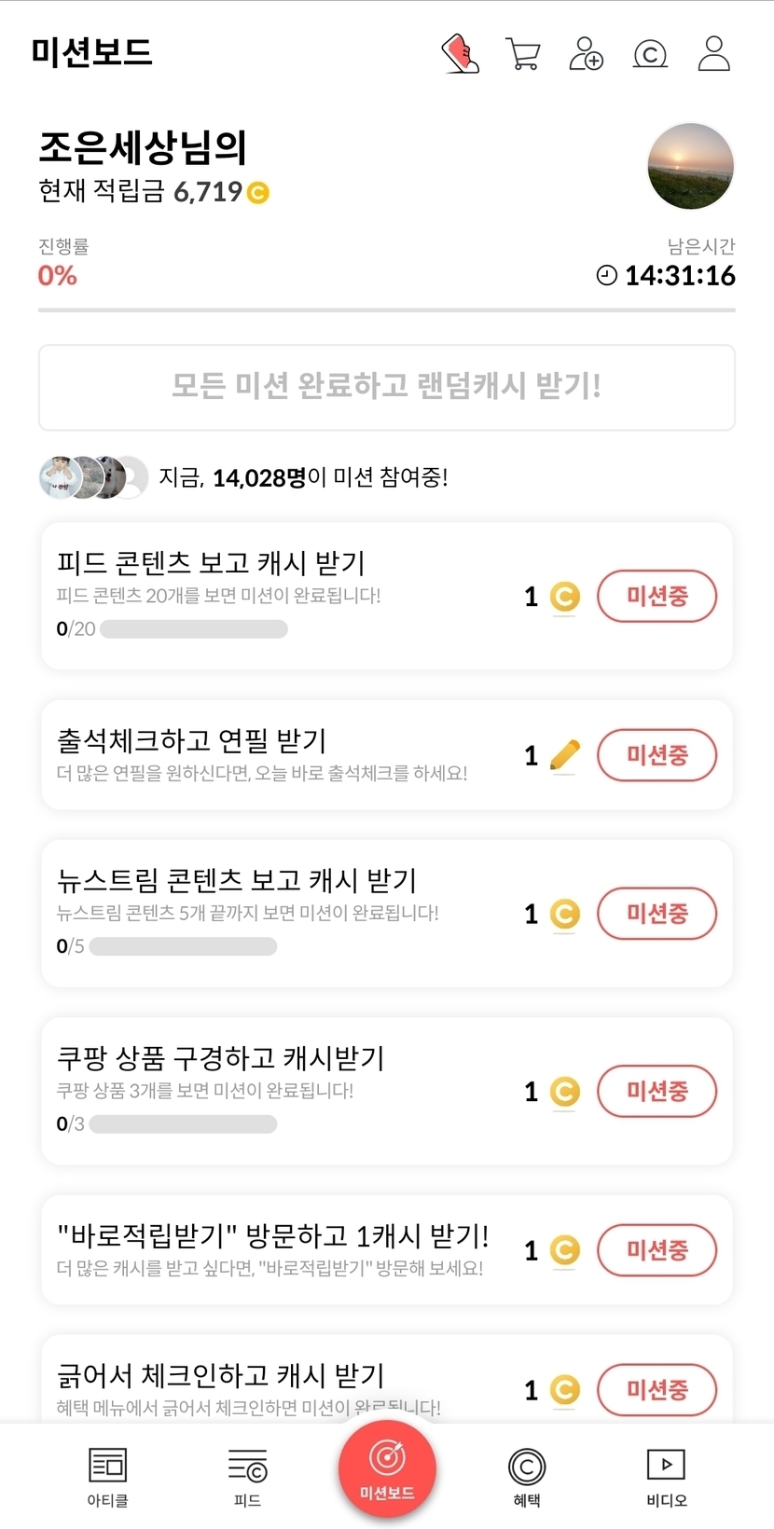Image resolution: width=774 pixels, height=1529 pixels.
Task: Tap the sunset profile picture
Action: pos(691,167)
